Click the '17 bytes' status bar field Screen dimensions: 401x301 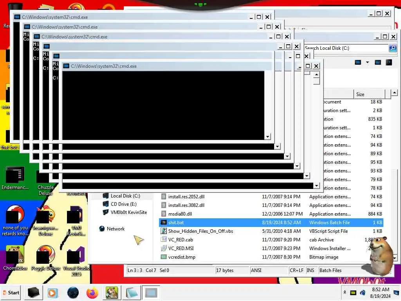(232, 270)
